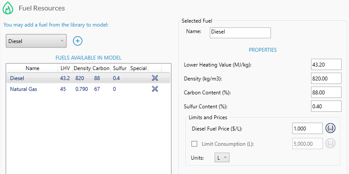Open Diesel Fuel Price sensitivity button
The width and height of the screenshot is (349, 174).
(x=331, y=128)
